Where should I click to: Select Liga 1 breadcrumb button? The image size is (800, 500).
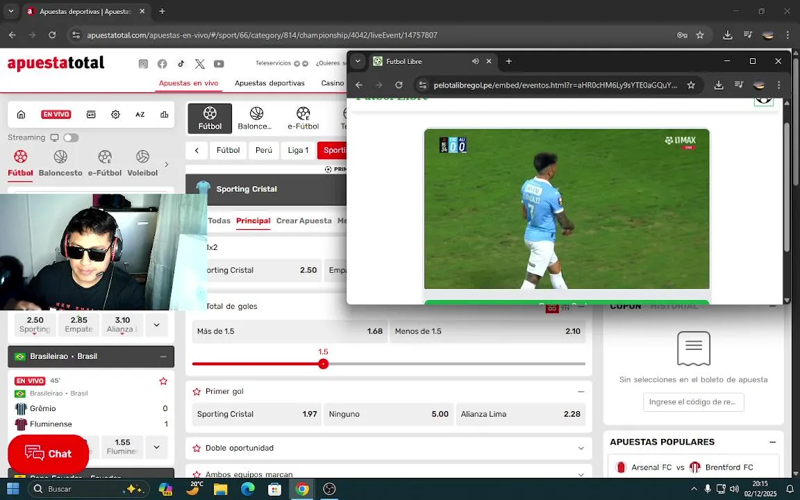(298, 150)
